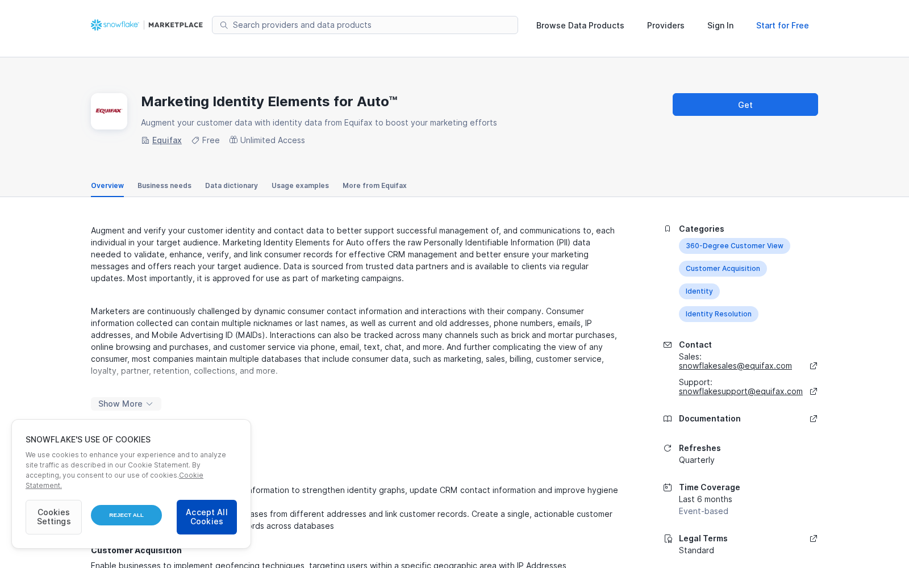The image size is (909, 568).
Task: Click snowflakesales@equifax.com email link
Action: (735, 366)
